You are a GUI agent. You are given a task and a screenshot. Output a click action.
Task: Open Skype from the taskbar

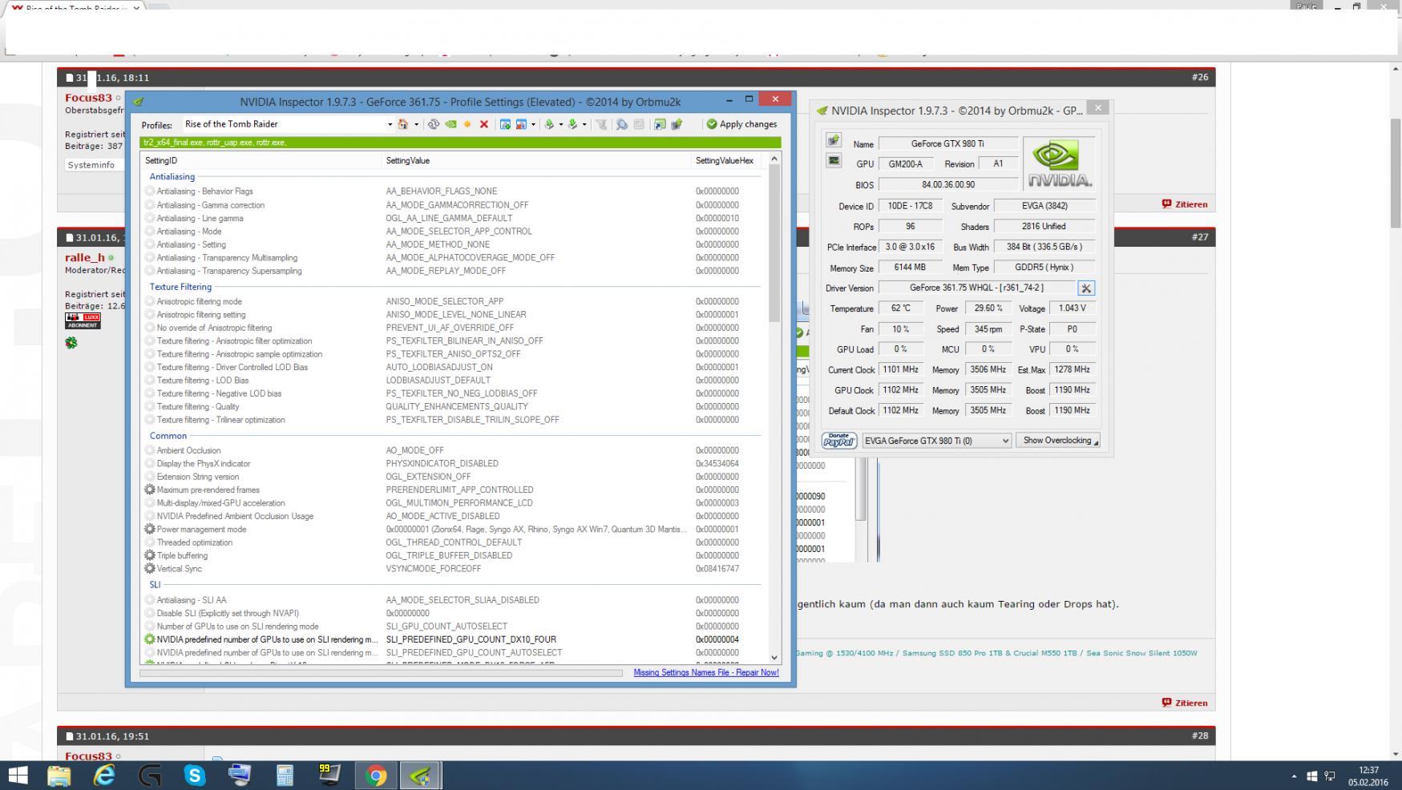coord(194,775)
